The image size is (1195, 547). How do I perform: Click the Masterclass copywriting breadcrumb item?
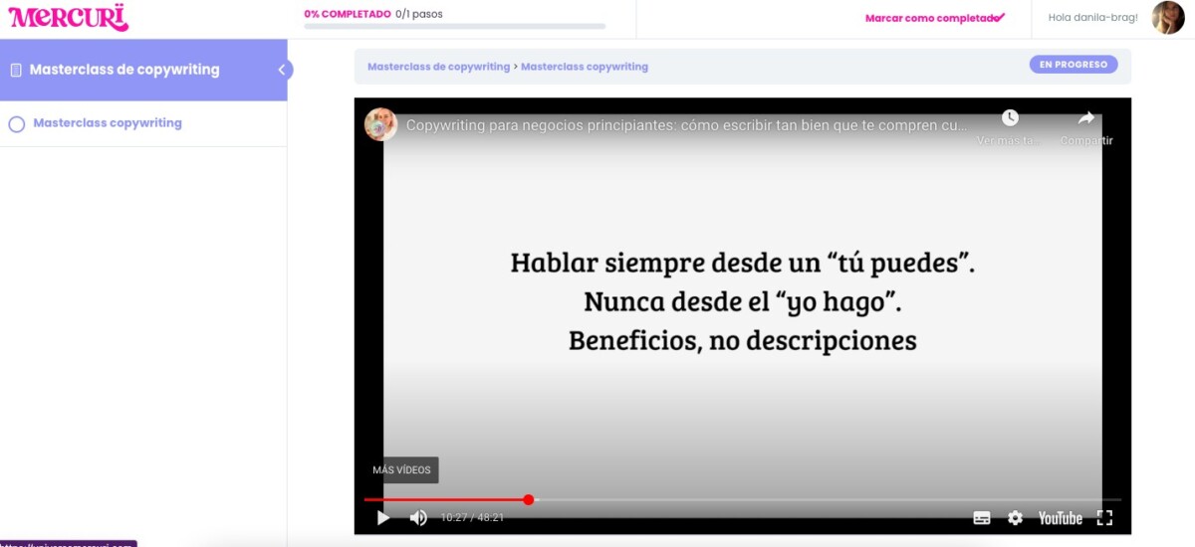[x=584, y=67]
